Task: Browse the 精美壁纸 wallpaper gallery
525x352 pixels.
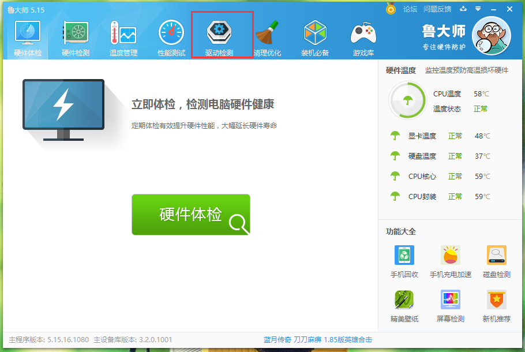Action: (x=403, y=305)
